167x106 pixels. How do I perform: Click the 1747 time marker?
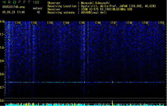pos(113,23)
